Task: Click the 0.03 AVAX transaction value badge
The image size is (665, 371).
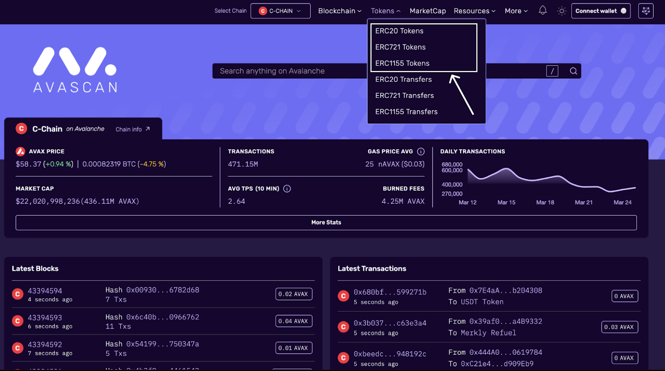Action: click(x=620, y=327)
